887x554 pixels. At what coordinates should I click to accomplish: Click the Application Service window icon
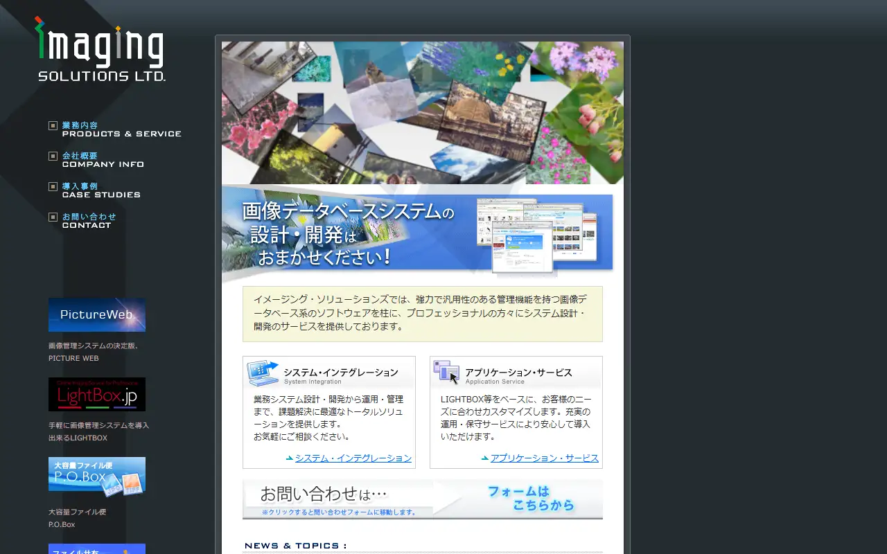pos(447,373)
